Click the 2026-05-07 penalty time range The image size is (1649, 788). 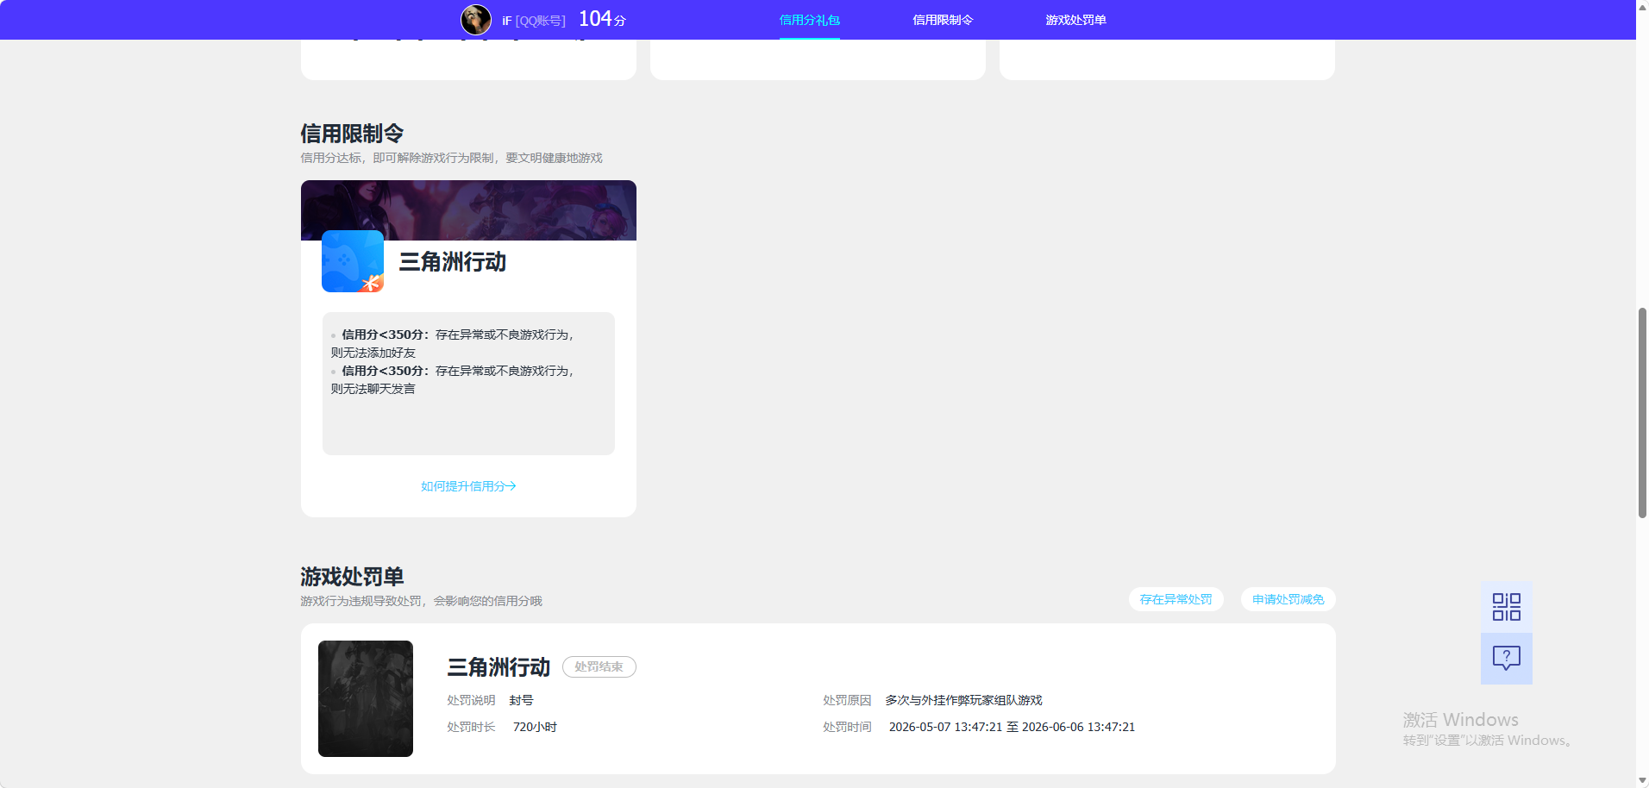1012,727
